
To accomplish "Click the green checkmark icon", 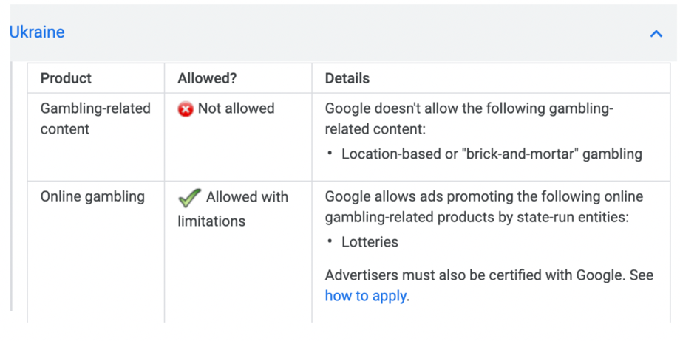I will (x=189, y=198).
